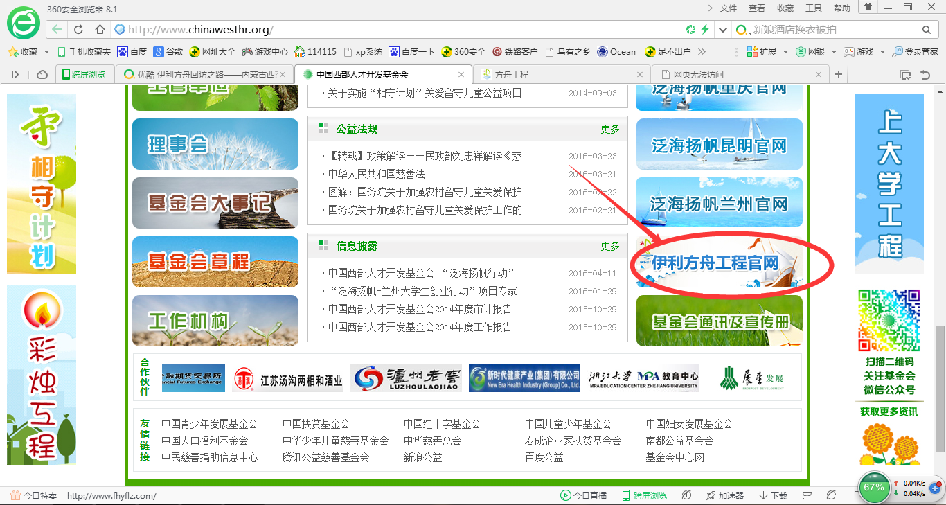
Task: Go to browser home page icon
Action: coord(100,30)
